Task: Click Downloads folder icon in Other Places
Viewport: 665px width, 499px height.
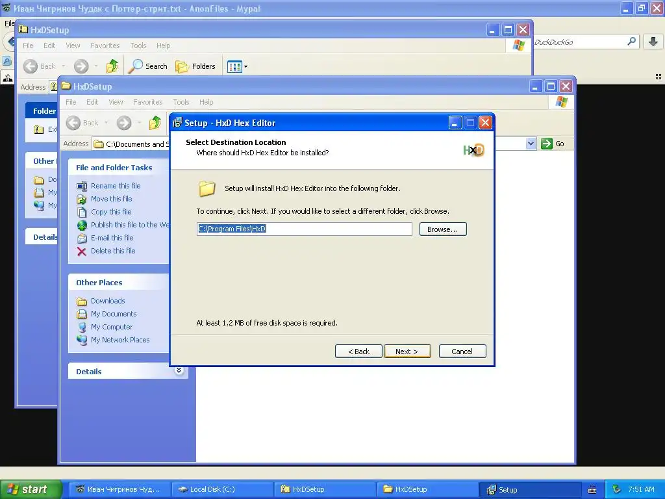Action: 82,301
